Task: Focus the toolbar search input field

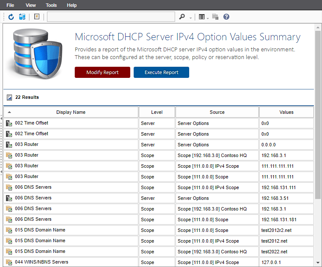Action: pyautogui.click(x=111, y=17)
